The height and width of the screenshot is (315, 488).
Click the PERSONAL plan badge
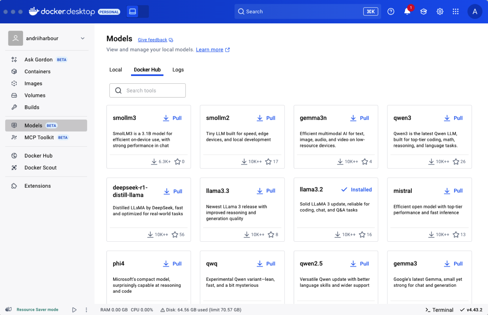[x=109, y=12]
